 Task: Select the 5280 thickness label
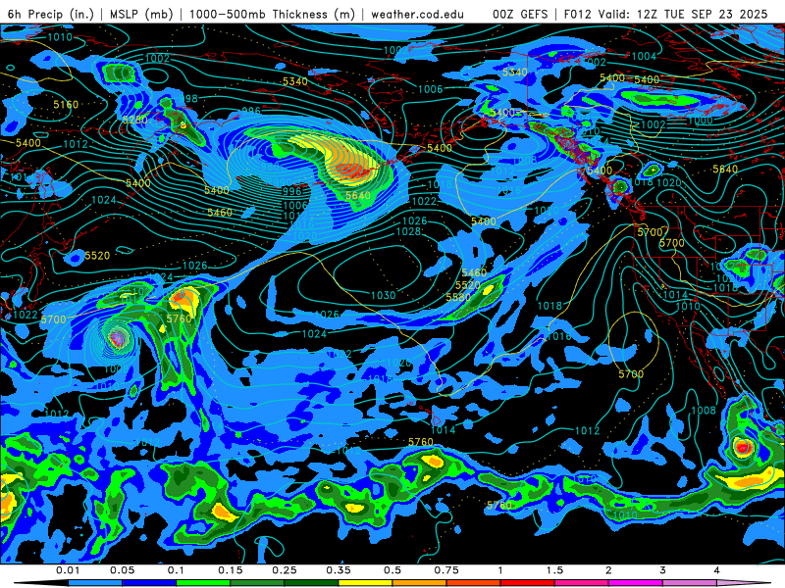coord(135,120)
